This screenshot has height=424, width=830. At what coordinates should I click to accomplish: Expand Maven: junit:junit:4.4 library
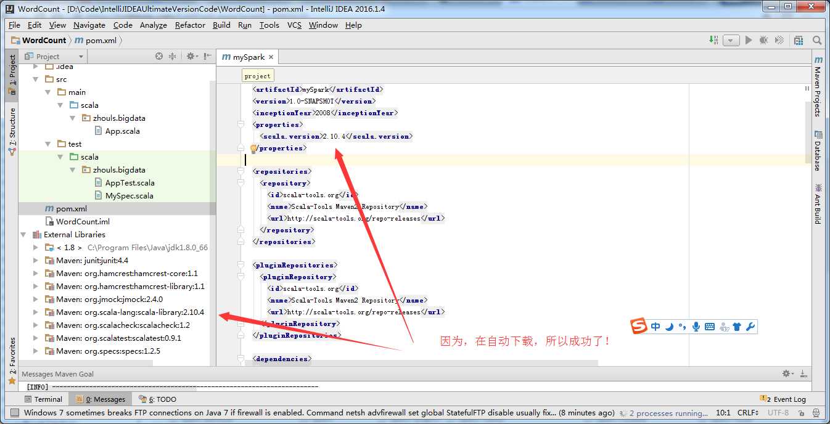click(36, 260)
